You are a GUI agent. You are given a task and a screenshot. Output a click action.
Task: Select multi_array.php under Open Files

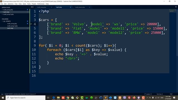click(x=8, y=10)
